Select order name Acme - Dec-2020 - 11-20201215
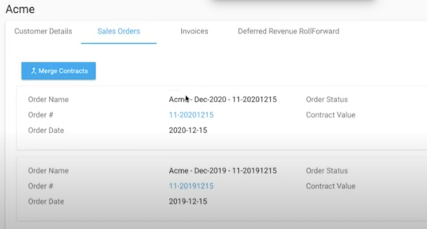 click(x=223, y=100)
